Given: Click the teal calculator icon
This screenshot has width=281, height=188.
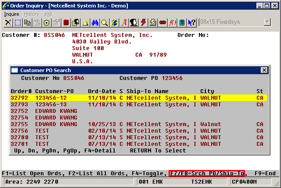Looking at the screenshot, I should [x=182, y=22].
